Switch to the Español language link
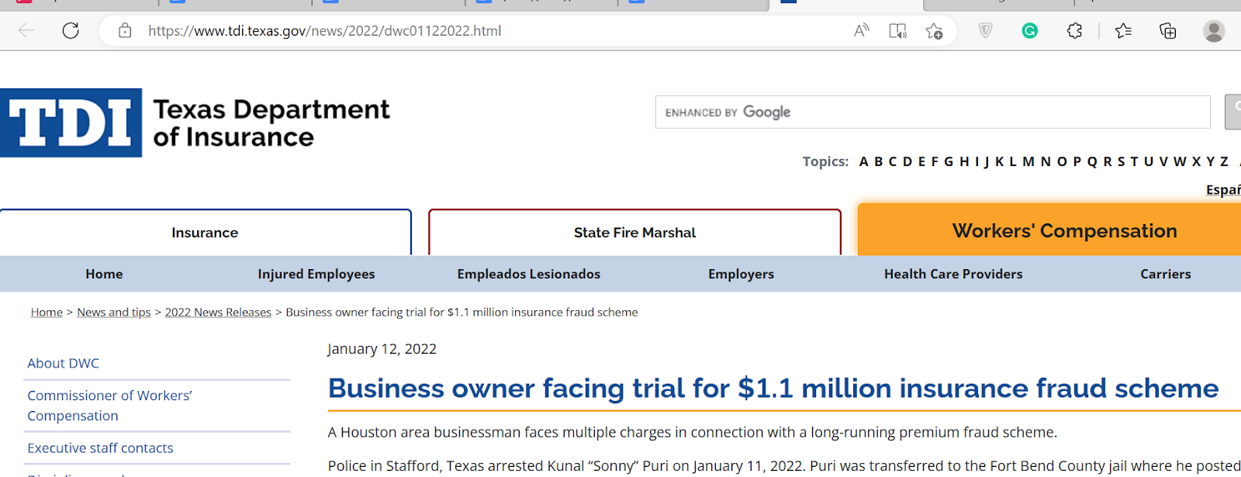The width and height of the screenshot is (1241, 477). (x=1223, y=189)
